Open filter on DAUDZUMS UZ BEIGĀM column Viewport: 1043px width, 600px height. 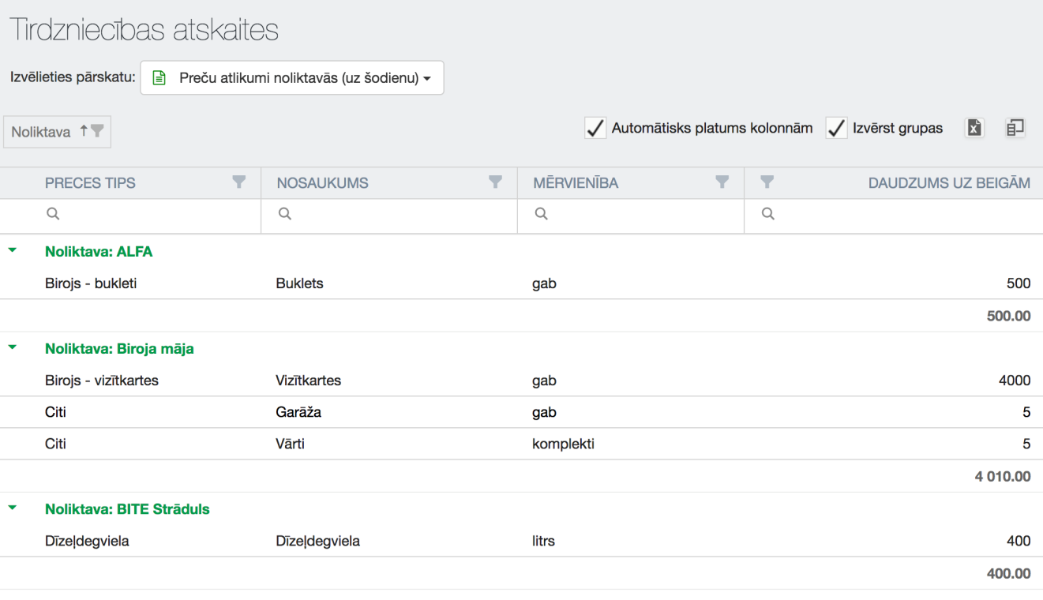pyautogui.click(x=767, y=182)
